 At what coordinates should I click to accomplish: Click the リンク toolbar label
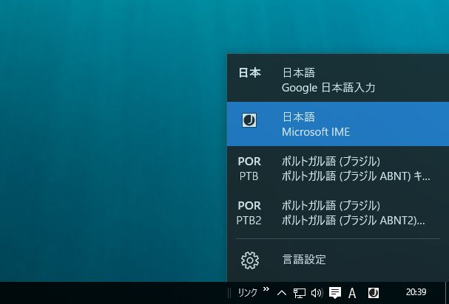click(247, 293)
